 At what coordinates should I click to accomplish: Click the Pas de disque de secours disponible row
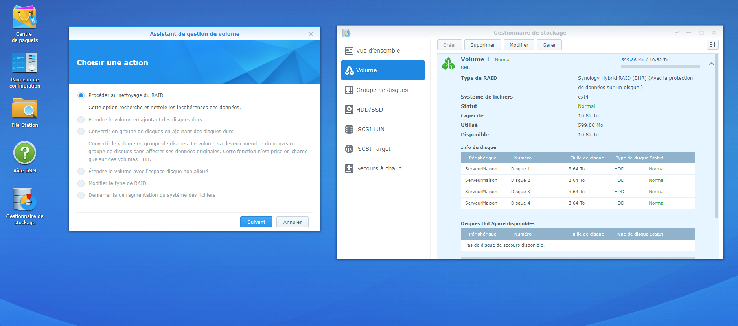[x=578, y=245]
